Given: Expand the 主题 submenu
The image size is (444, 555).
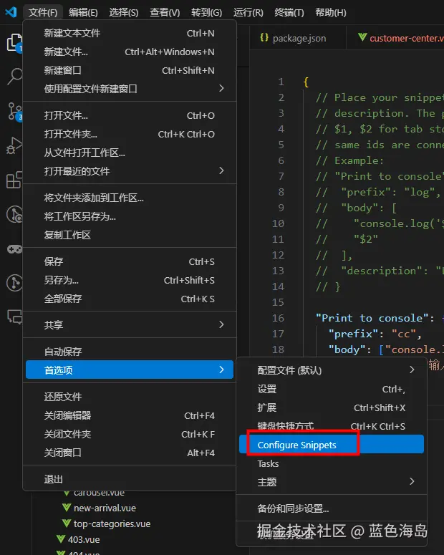Looking at the screenshot, I should tap(332, 482).
